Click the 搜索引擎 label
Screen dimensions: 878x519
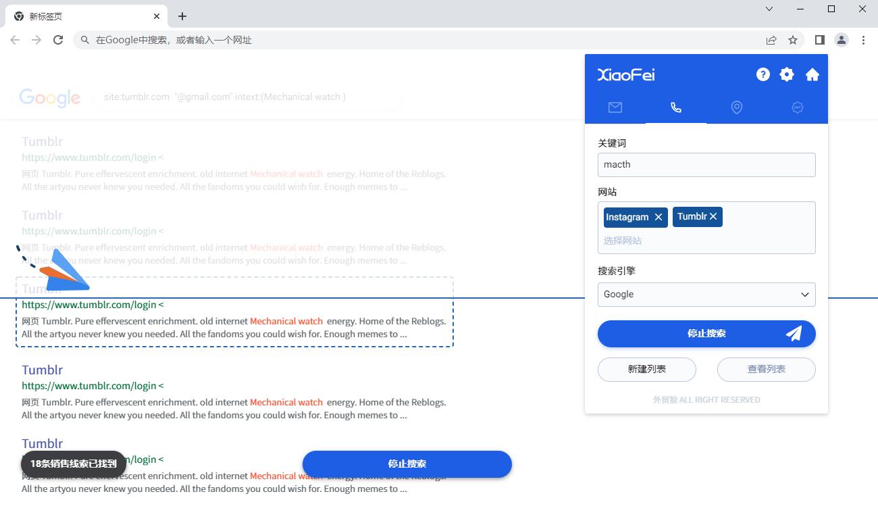[617, 271]
